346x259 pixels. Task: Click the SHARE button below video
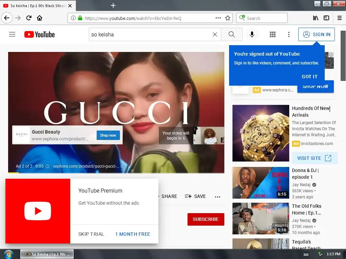(x=169, y=197)
